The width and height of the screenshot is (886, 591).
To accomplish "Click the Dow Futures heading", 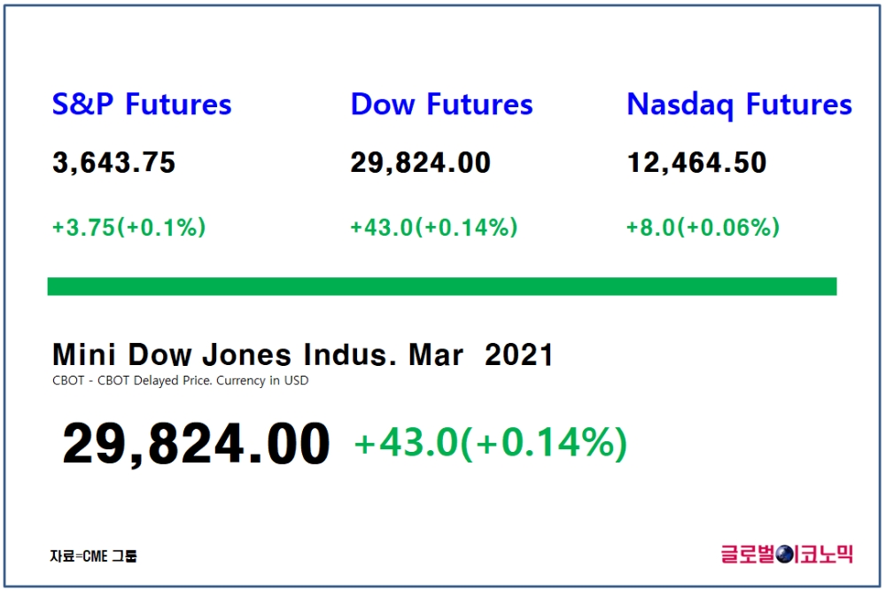I will point(442,104).
